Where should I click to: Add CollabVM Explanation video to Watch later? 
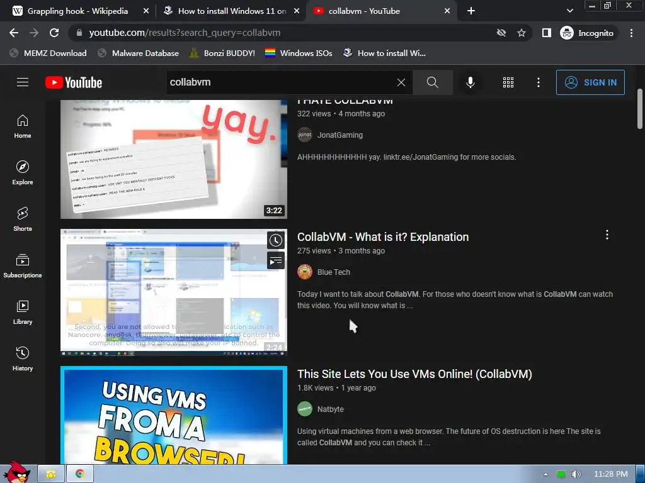pyautogui.click(x=276, y=240)
